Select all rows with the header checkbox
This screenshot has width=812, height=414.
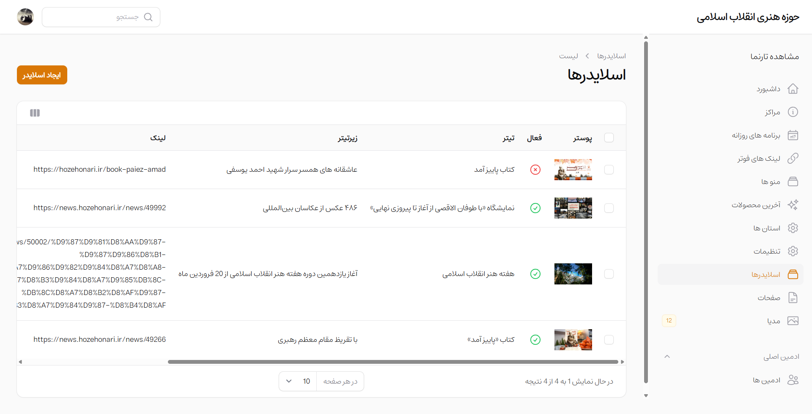pos(609,138)
